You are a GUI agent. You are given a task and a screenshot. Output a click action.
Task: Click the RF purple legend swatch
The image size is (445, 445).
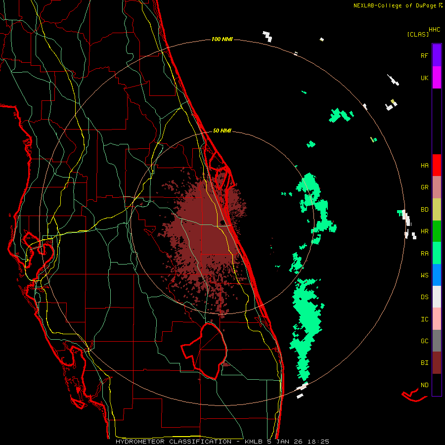click(x=437, y=55)
